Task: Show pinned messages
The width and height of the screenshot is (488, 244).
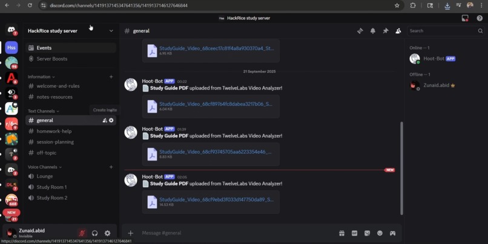Action: pos(386,31)
